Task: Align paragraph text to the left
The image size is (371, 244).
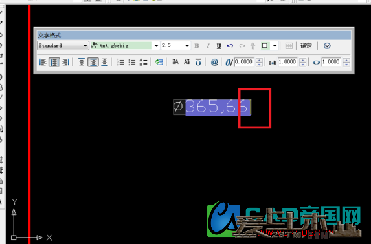Action: [43, 63]
